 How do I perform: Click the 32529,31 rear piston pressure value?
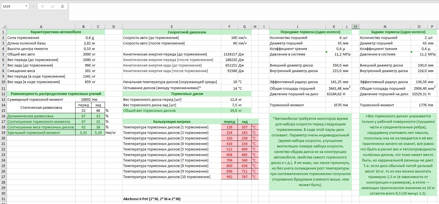[x=419, y=94]
